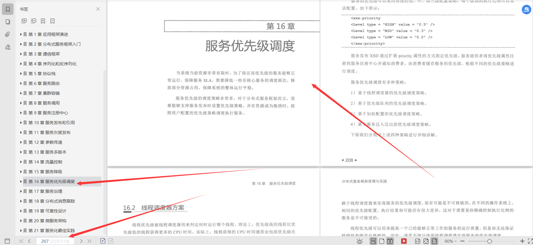The width and height of the screenshot is (533, 245).
Task: Expand 第 2 章 分布式服务框架入门 bookmark
Action: 21,44
